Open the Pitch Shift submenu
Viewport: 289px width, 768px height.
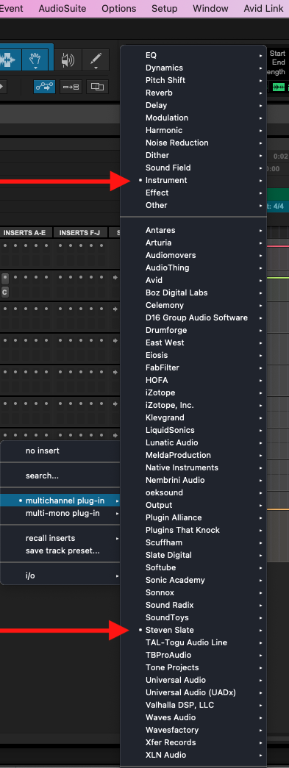point(193,80)
